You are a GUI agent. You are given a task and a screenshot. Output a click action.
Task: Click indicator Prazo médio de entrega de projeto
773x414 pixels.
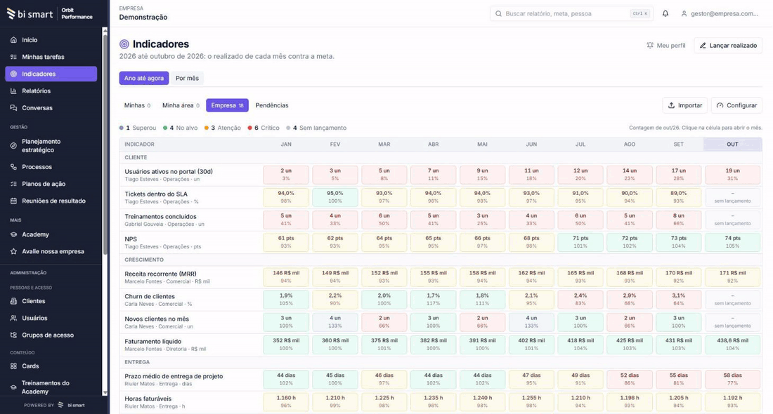[x=174, y=377]
